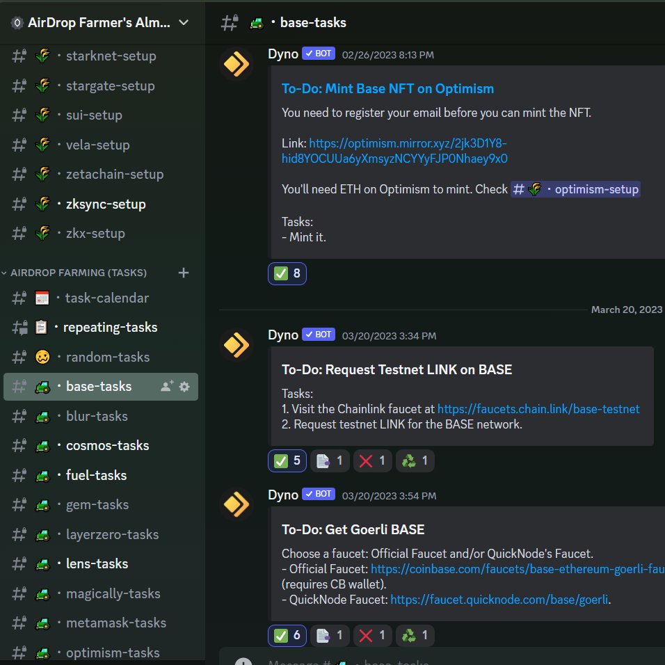Click Dyno's avatar on the 02/26/2023 message

pyautogui.click(x=237, y=64)
